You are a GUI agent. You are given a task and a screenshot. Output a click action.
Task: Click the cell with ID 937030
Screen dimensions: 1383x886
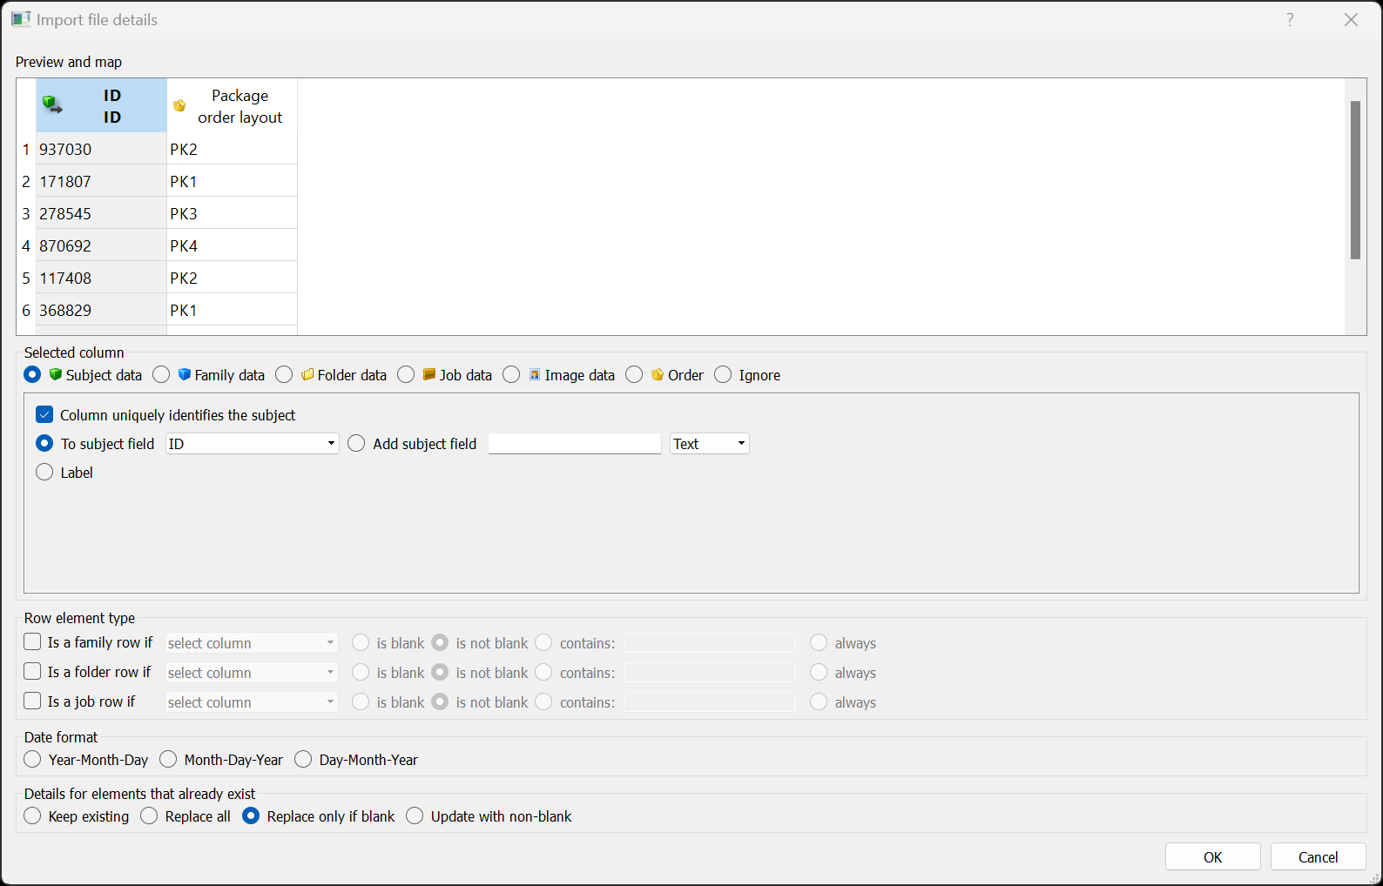point(101,149)
